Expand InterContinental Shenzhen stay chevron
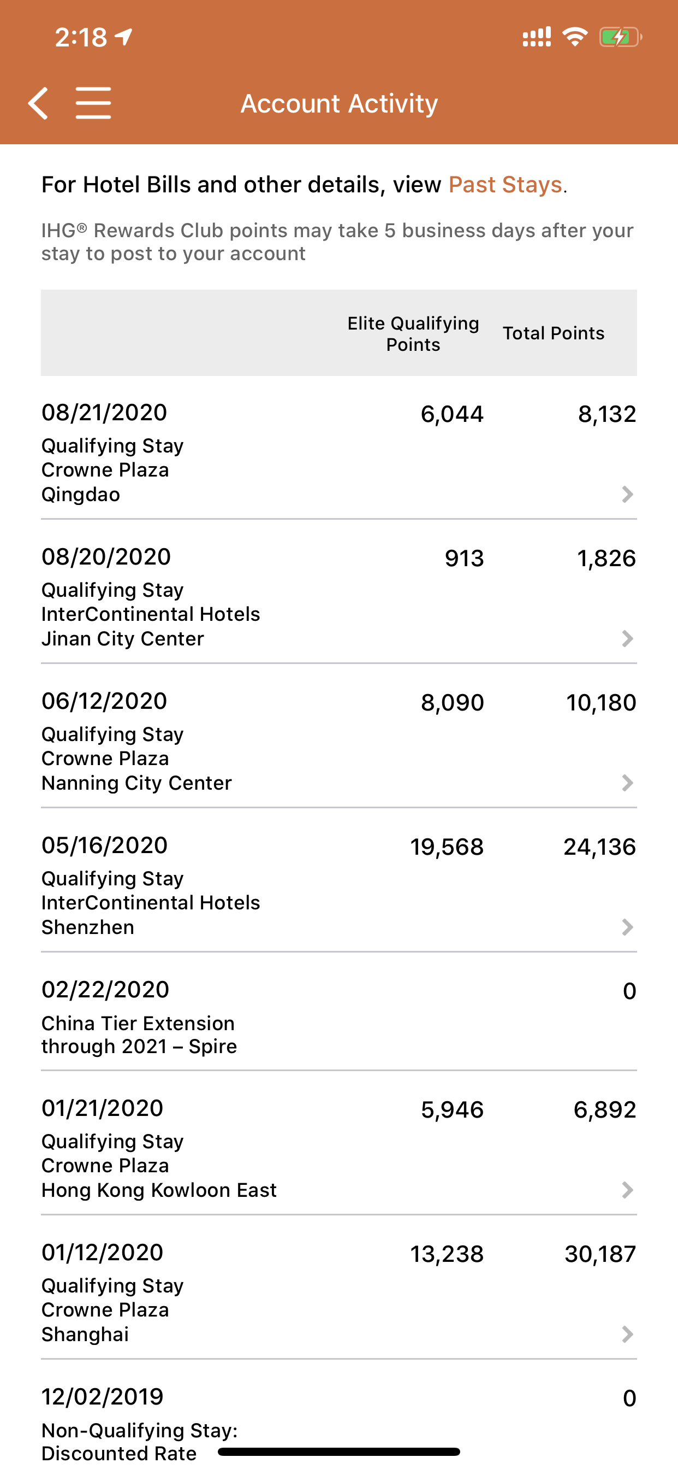The image size is (678, 1469). pyautogui.click(x=627, y=927)
